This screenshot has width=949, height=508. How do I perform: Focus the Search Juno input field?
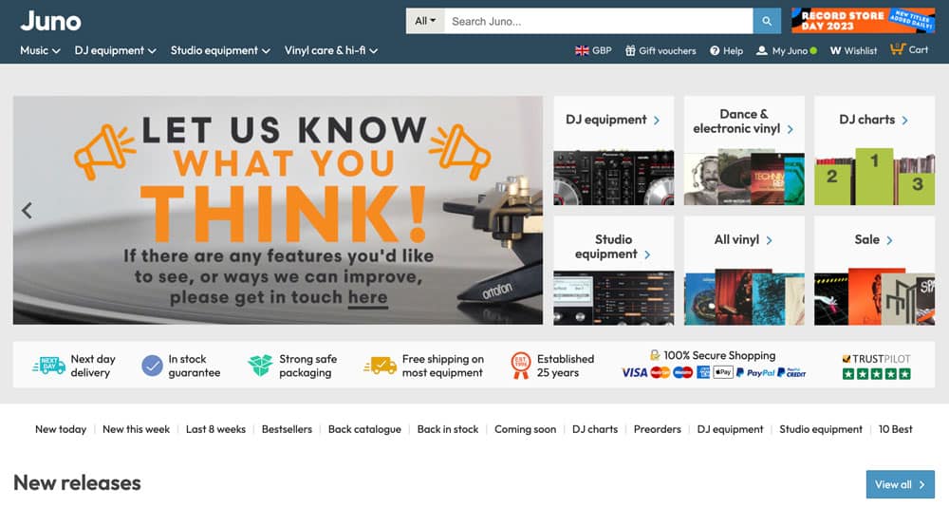[x=599, y=21]
